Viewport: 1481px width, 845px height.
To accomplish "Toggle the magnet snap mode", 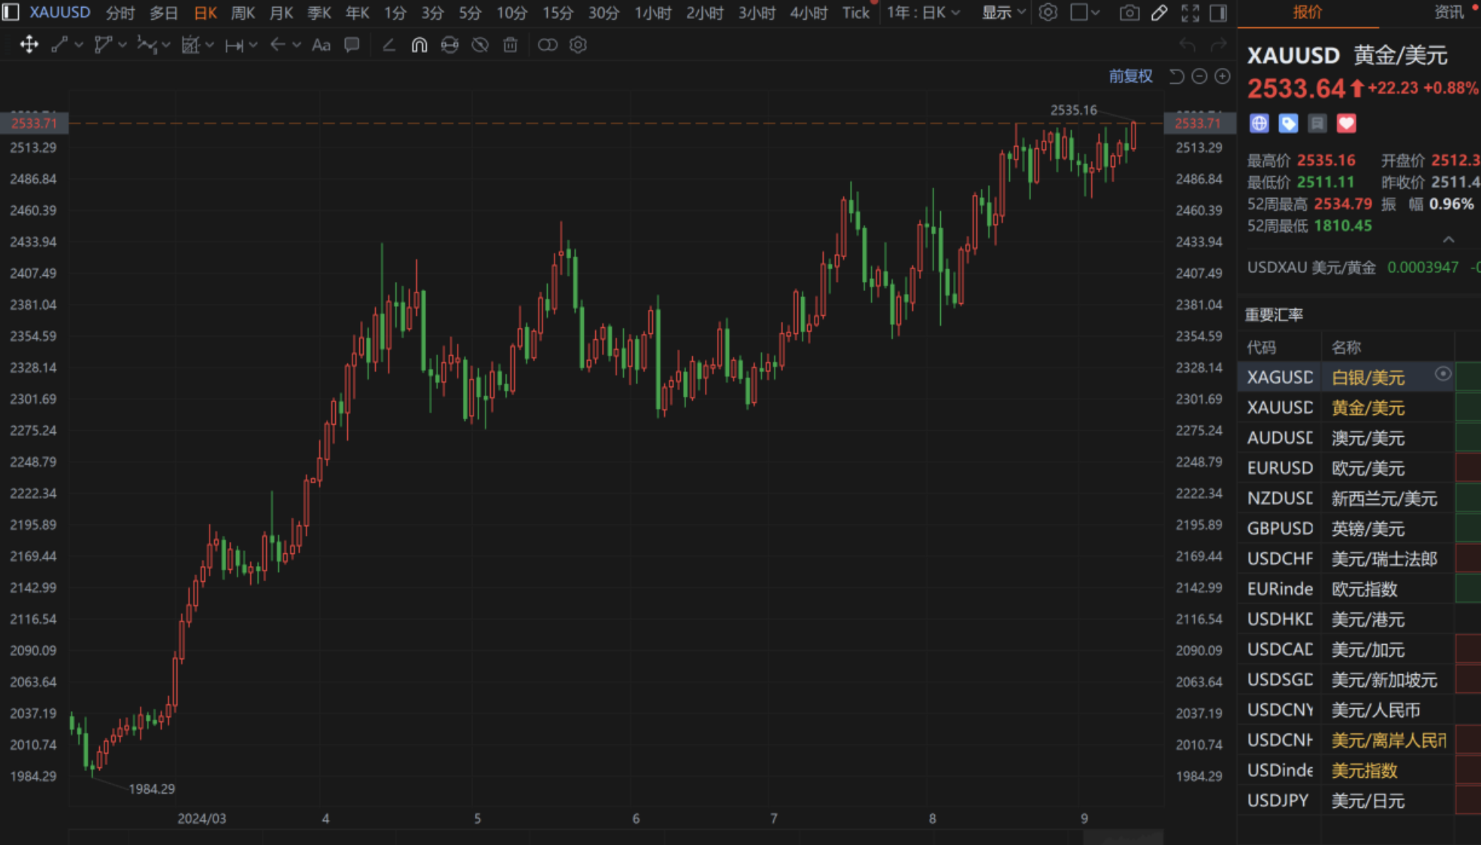I will 419,45.
